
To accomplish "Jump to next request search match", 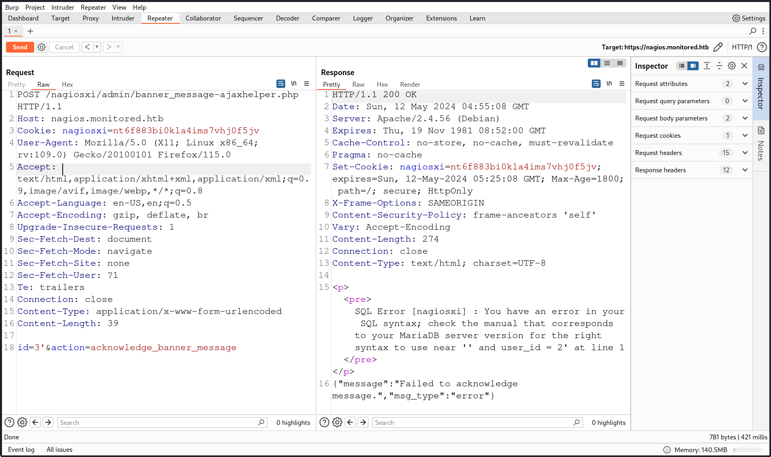I will click(48, 422).
